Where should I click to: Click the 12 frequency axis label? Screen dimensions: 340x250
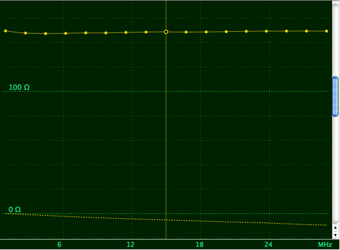pyautogui.click(x=130, y=244)
